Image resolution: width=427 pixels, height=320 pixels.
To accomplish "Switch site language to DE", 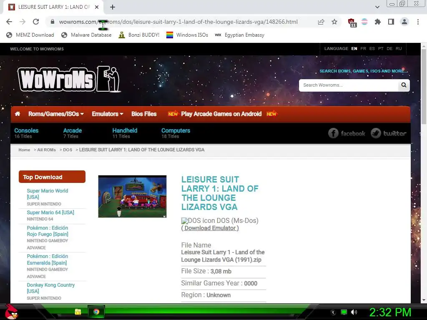I will (x=389, y=48).
